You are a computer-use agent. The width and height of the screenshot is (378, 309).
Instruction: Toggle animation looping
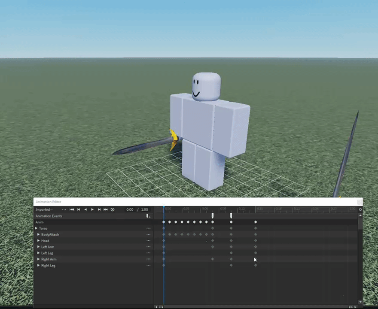(x=113, y=209)
